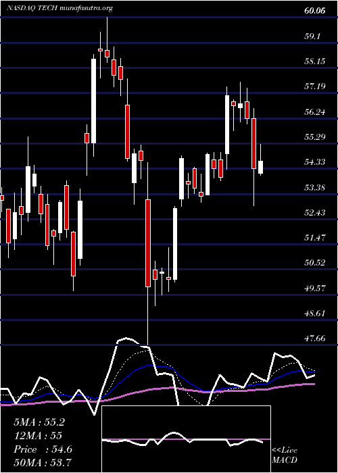Click the 55.29 price axis label
The height and width of the screenshot is (473, 338).
coord(315,137)
